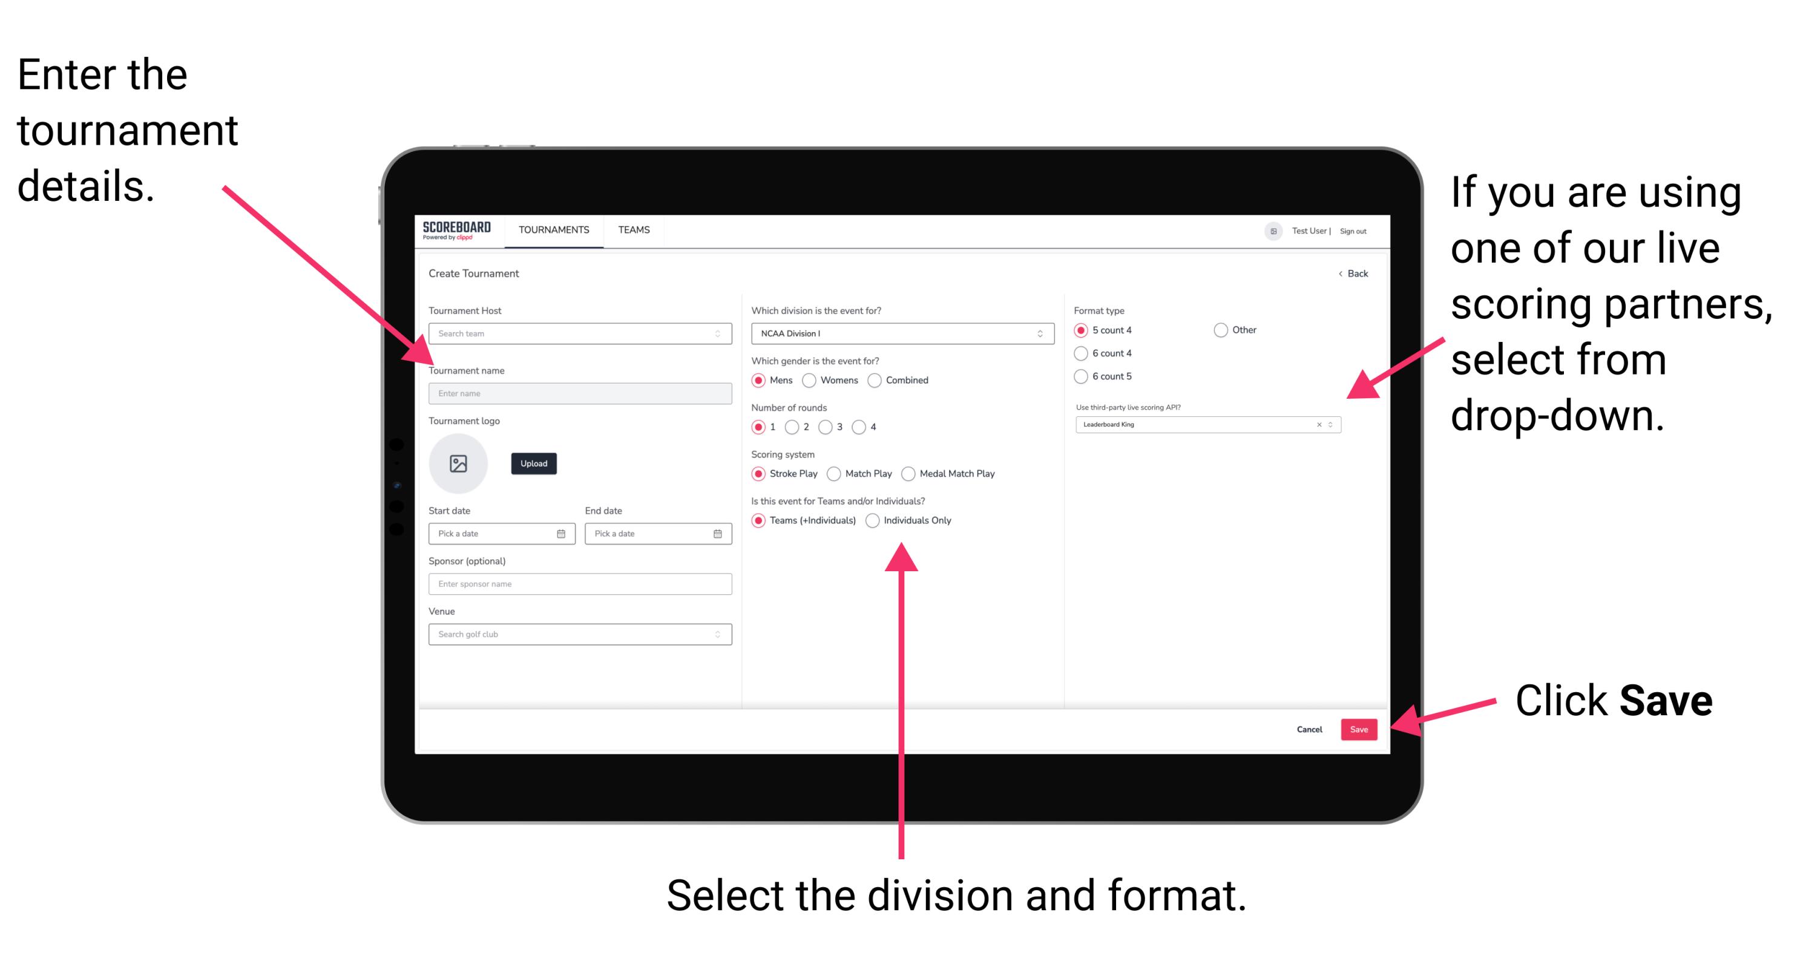The height and width of the screenshot is (970, 1803).
Task: Click the Tournament name input field
Action: (x=577, y=393)
